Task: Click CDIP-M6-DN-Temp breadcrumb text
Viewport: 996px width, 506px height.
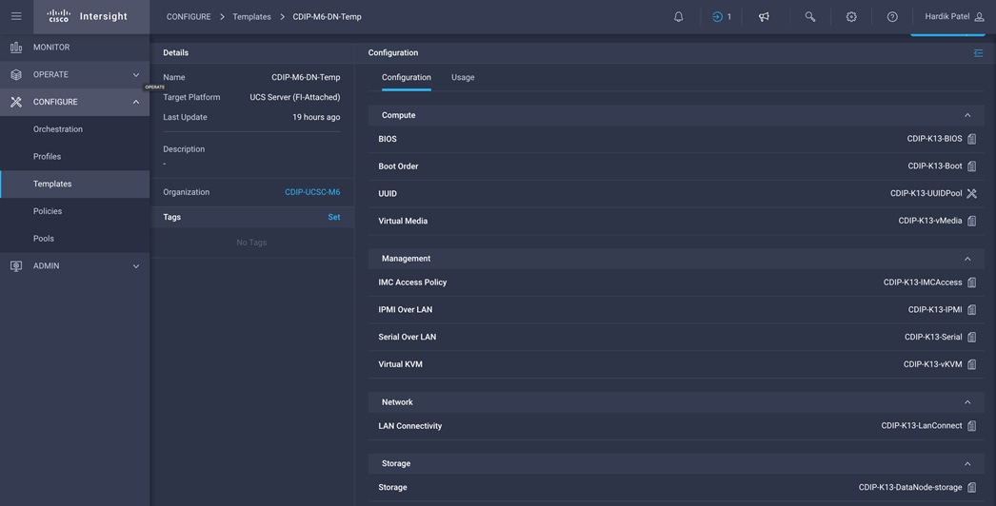Action: (x=327, y=17)
